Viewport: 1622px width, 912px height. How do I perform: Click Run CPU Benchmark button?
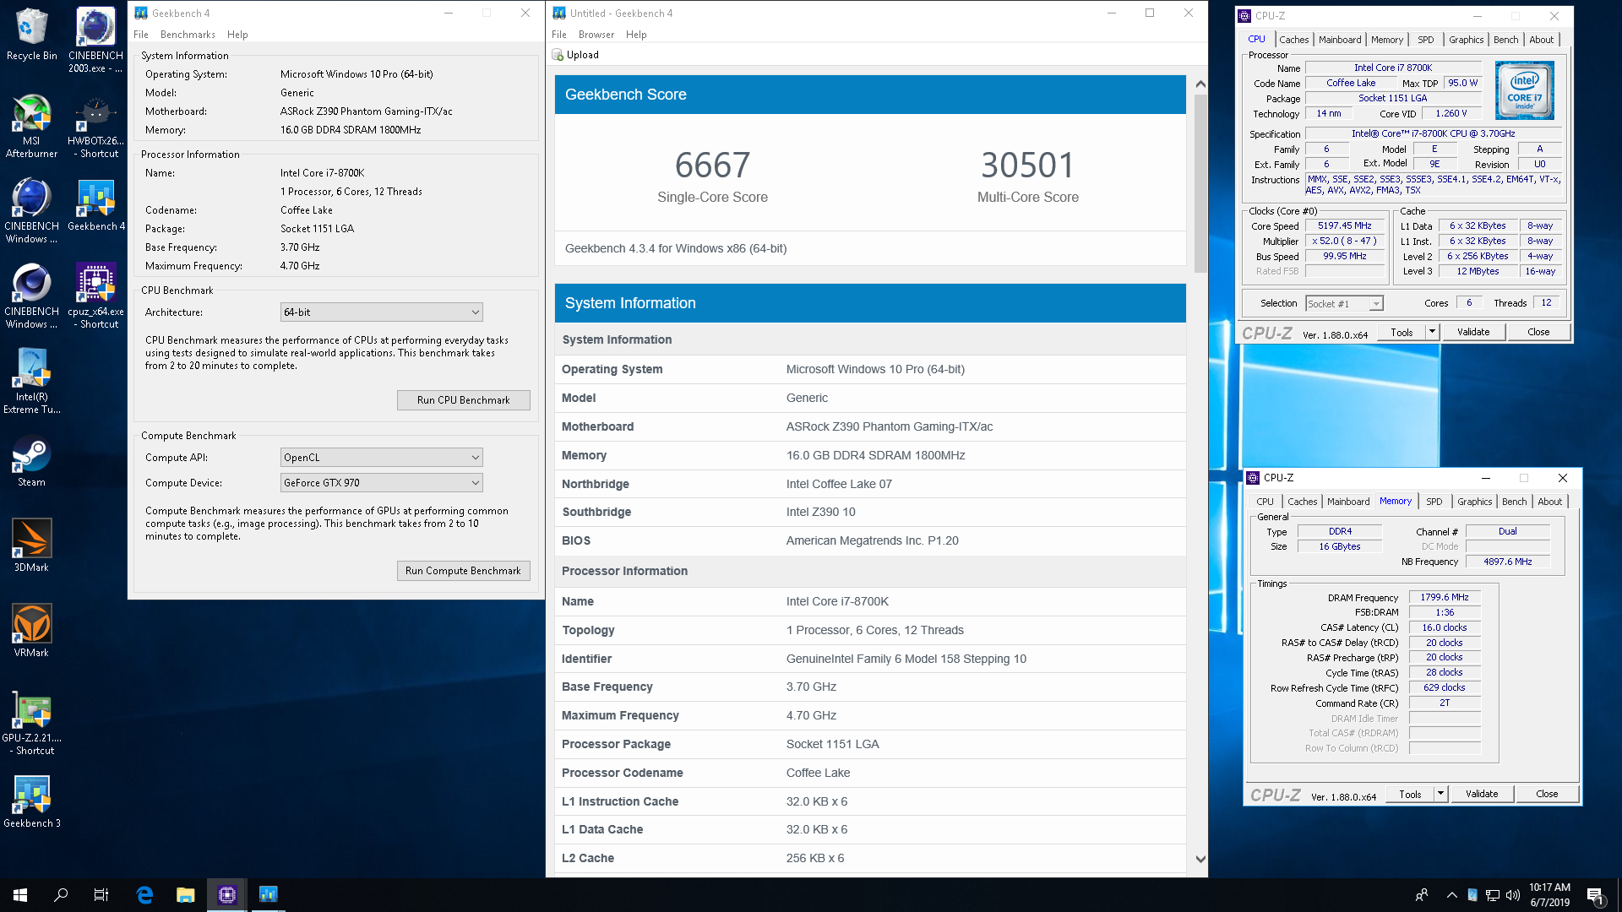click(x=463, y=400)
